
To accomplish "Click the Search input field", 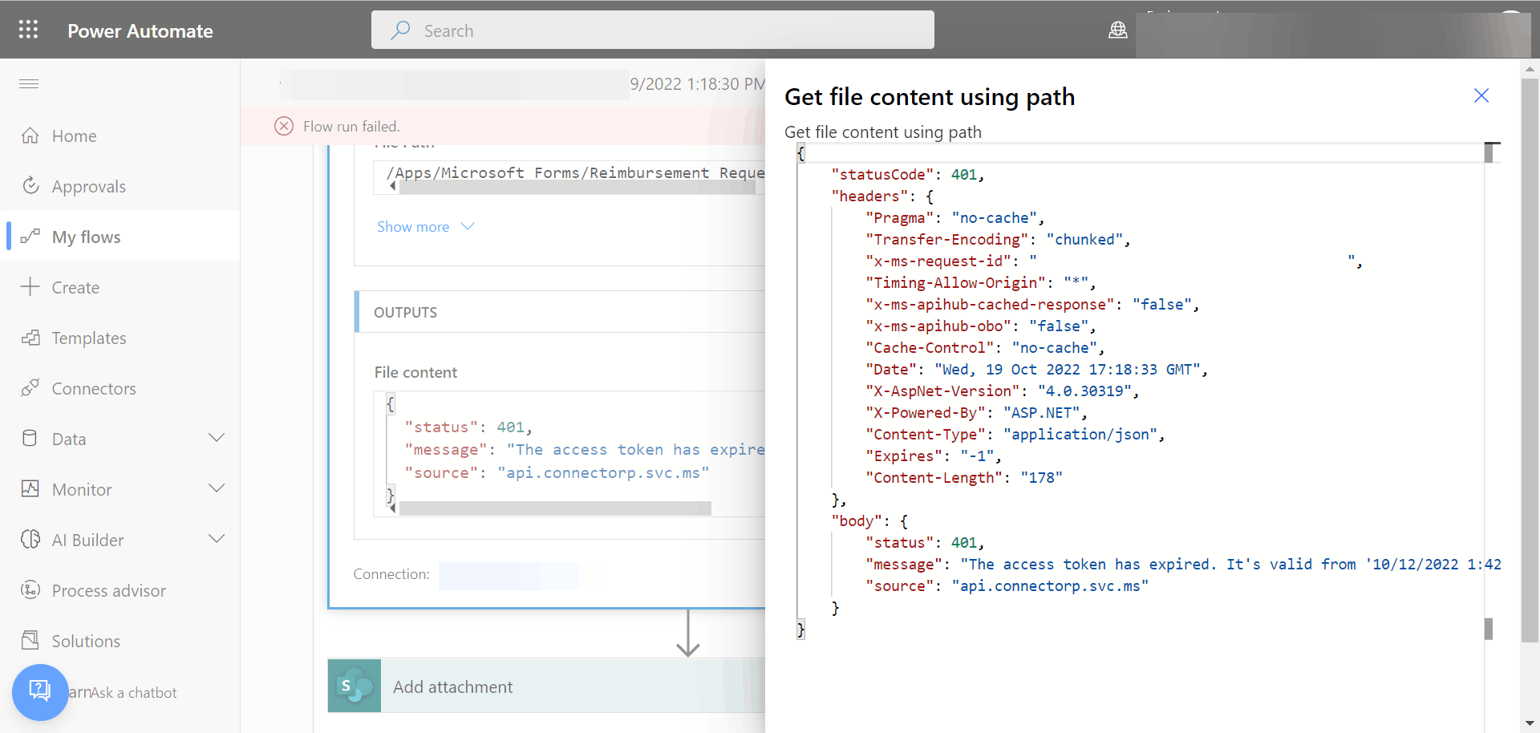I will coord(652,30).
